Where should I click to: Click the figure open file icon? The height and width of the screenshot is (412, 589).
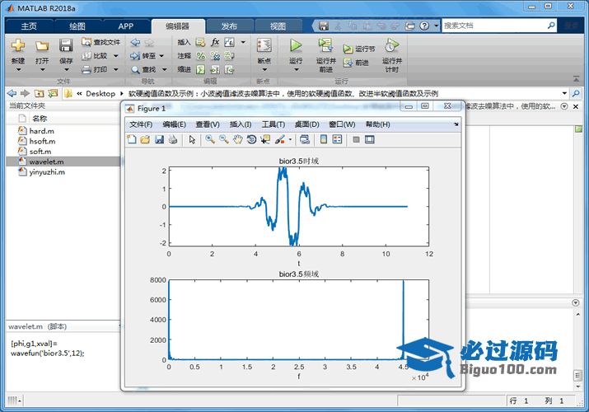pos(145,140)
